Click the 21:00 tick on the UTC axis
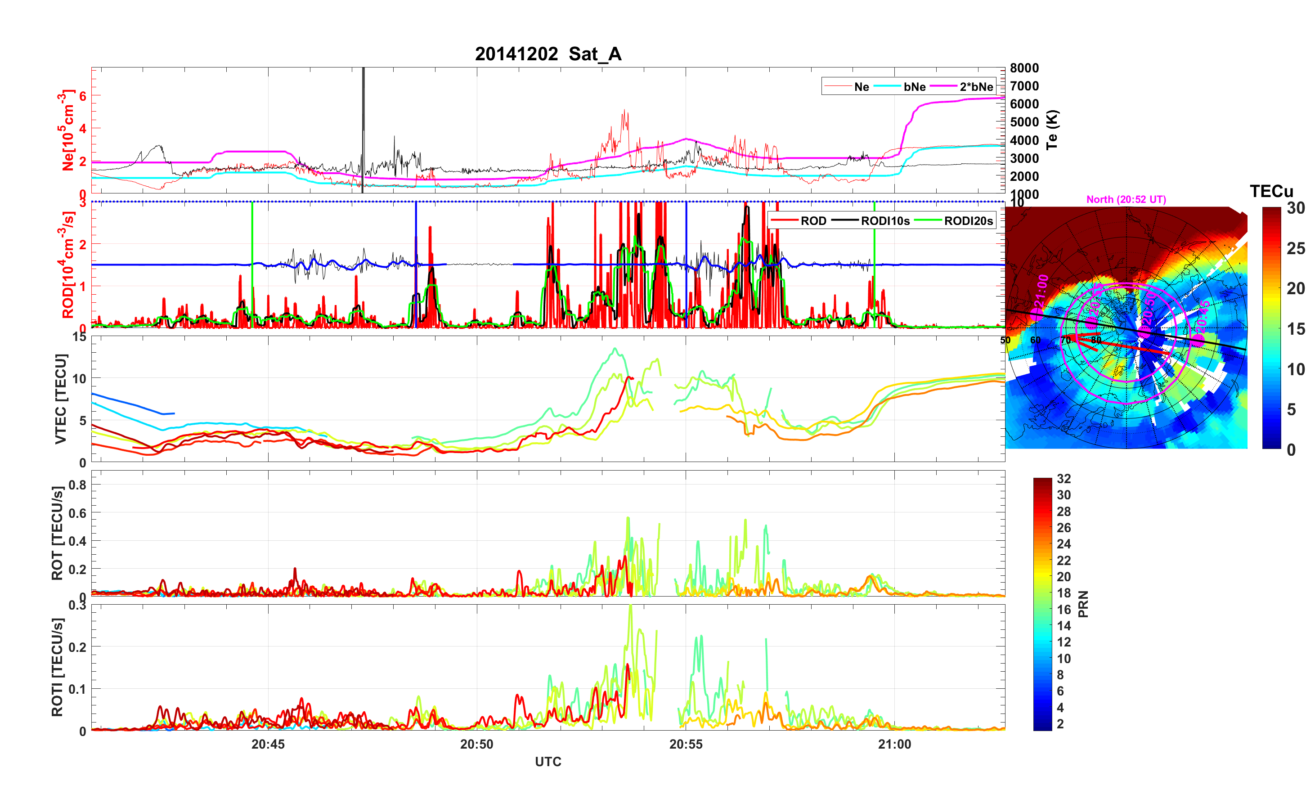The image size is (1306, 790). click(x=894, y=744)
